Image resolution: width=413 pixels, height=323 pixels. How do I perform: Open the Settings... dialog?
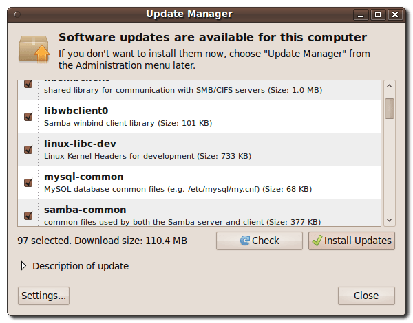click(x=43, y=296)
